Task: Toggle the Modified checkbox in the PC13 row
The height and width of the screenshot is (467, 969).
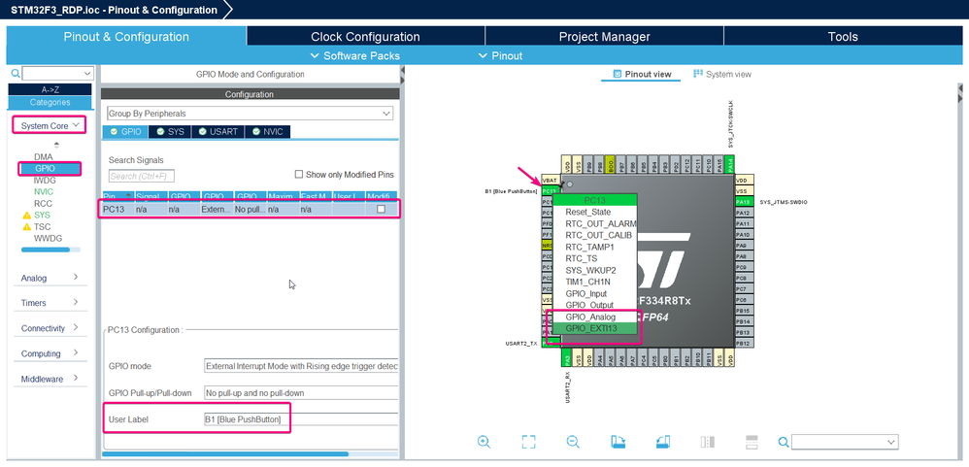Action: 381,210
